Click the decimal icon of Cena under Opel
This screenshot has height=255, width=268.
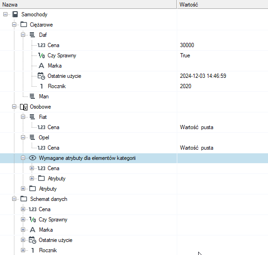41,148
